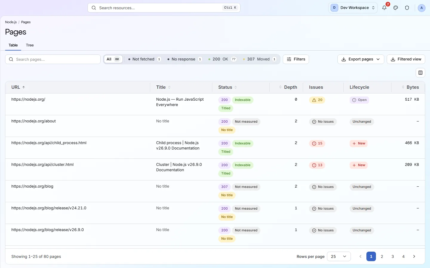Click 'Showing 1–25 of 80 pages' text

(x=36, y=256)
